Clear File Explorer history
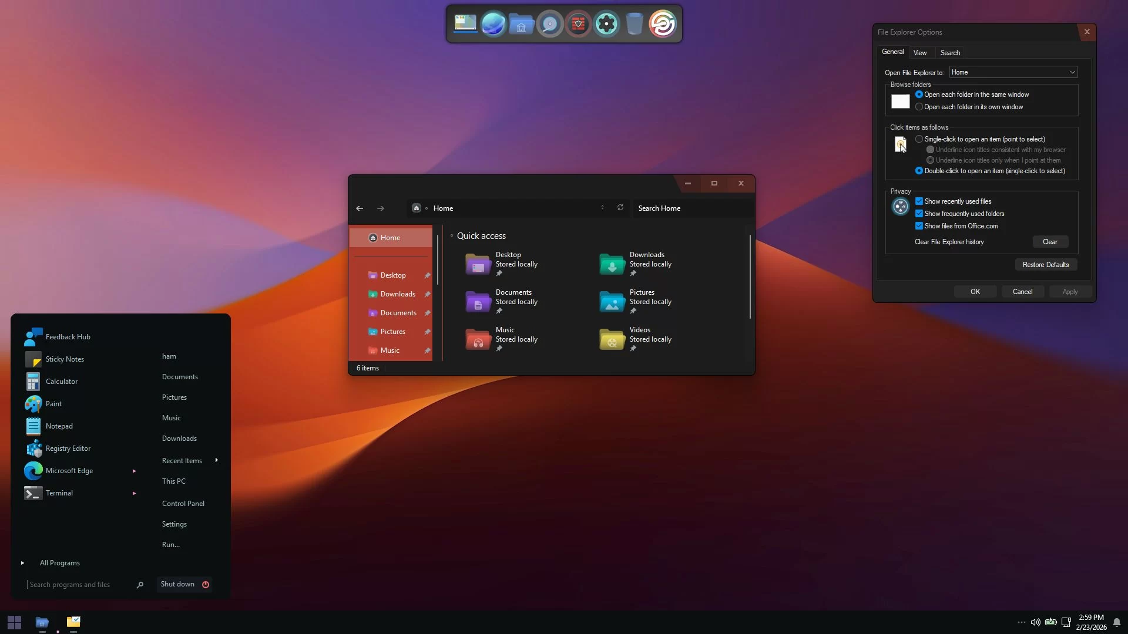 pyautogui.click(x=1050, y=242)
